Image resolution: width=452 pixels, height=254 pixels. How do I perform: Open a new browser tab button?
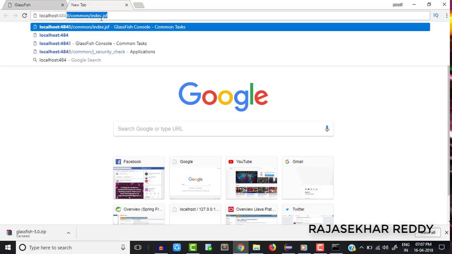[139, 5]
